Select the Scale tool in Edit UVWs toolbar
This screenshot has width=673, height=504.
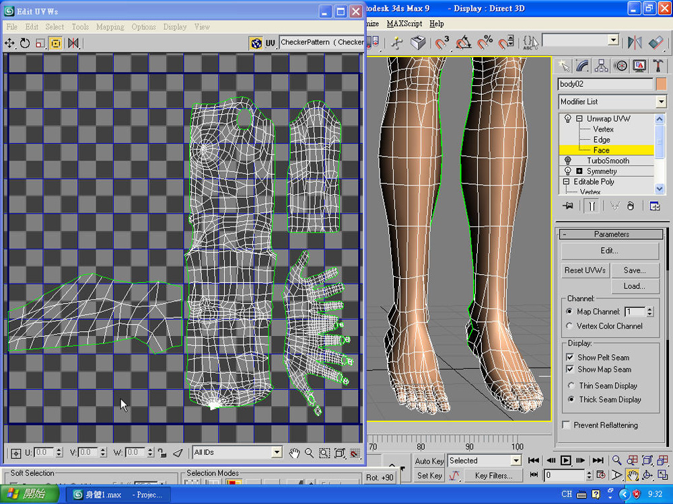click(x=40, y=43)
